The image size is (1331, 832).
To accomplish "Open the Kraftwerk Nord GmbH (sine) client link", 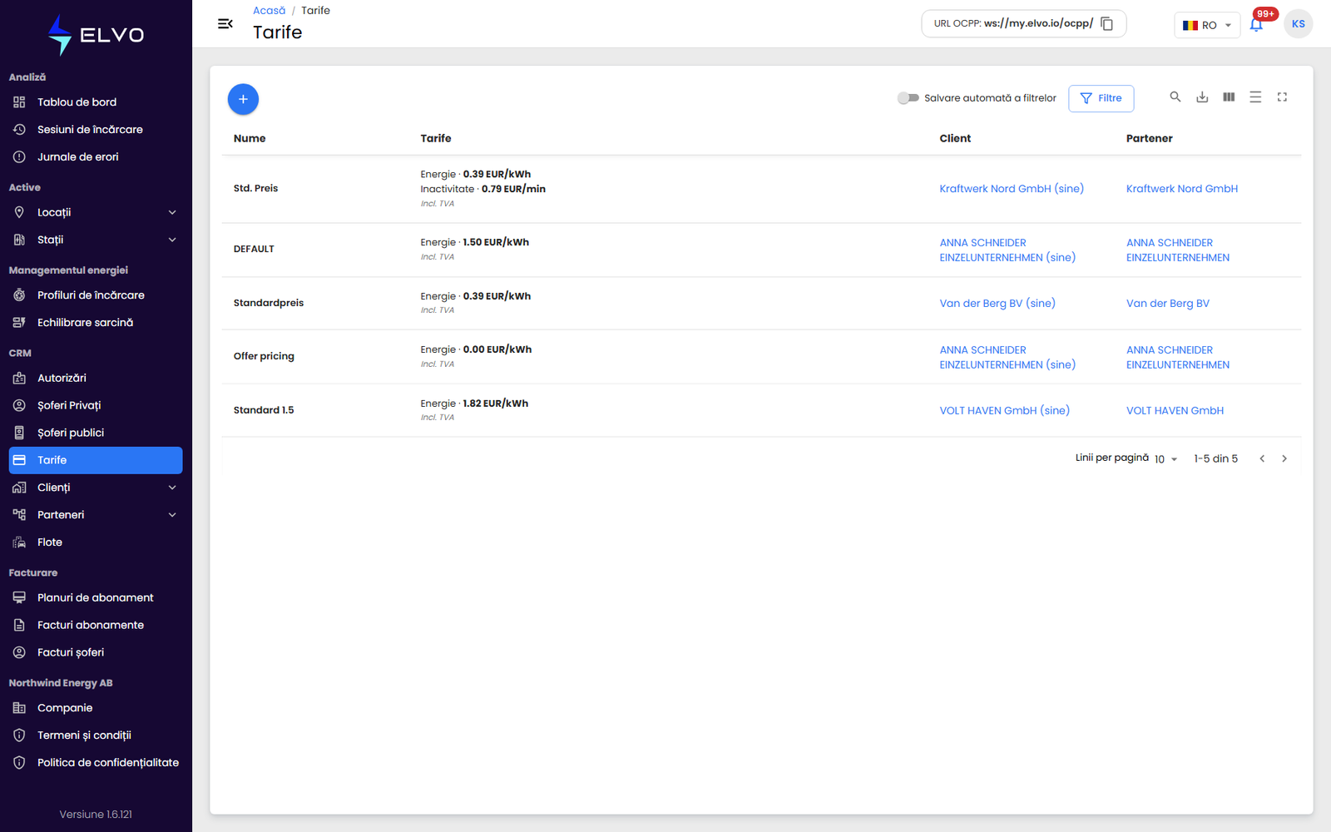I will (1012, 189).
